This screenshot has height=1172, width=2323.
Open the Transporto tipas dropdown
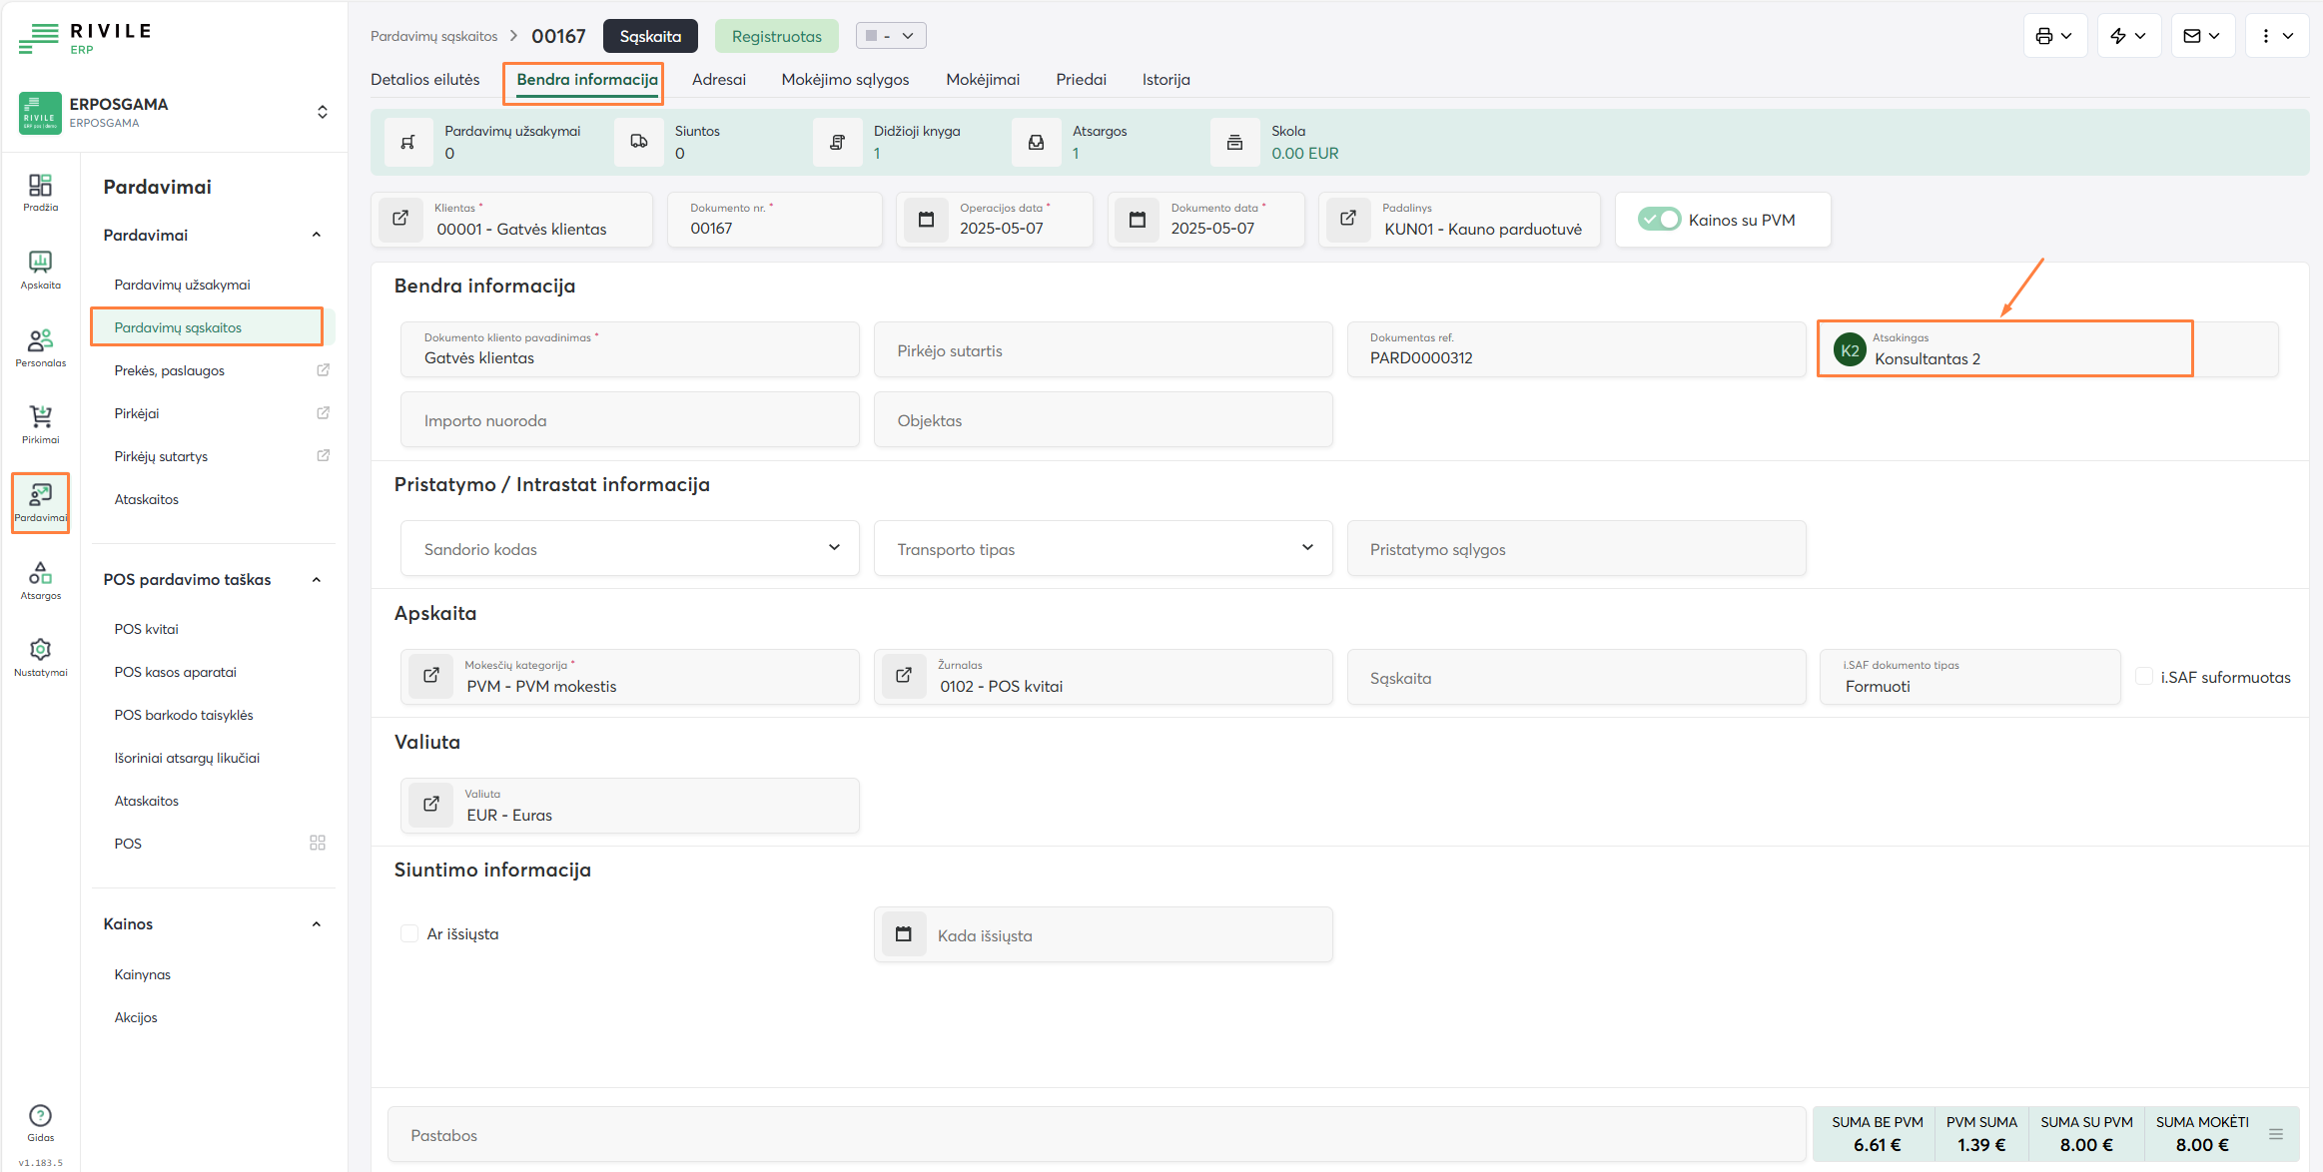tap(1307, 548)
